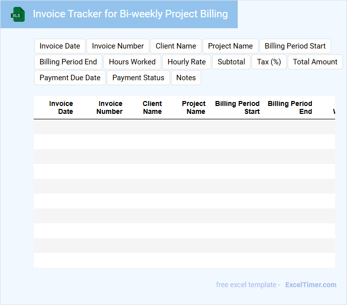Click the Project Name column header

[x=194, y=107]
